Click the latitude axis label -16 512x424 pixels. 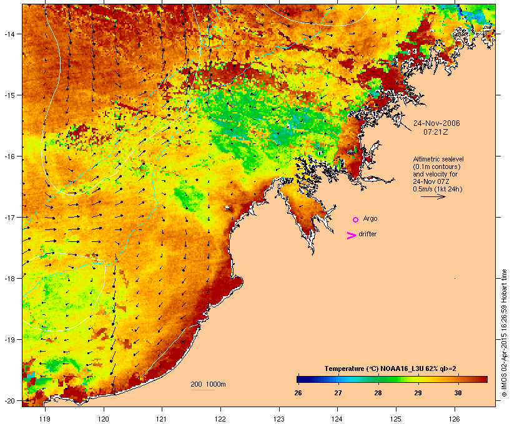click(9, 157)
